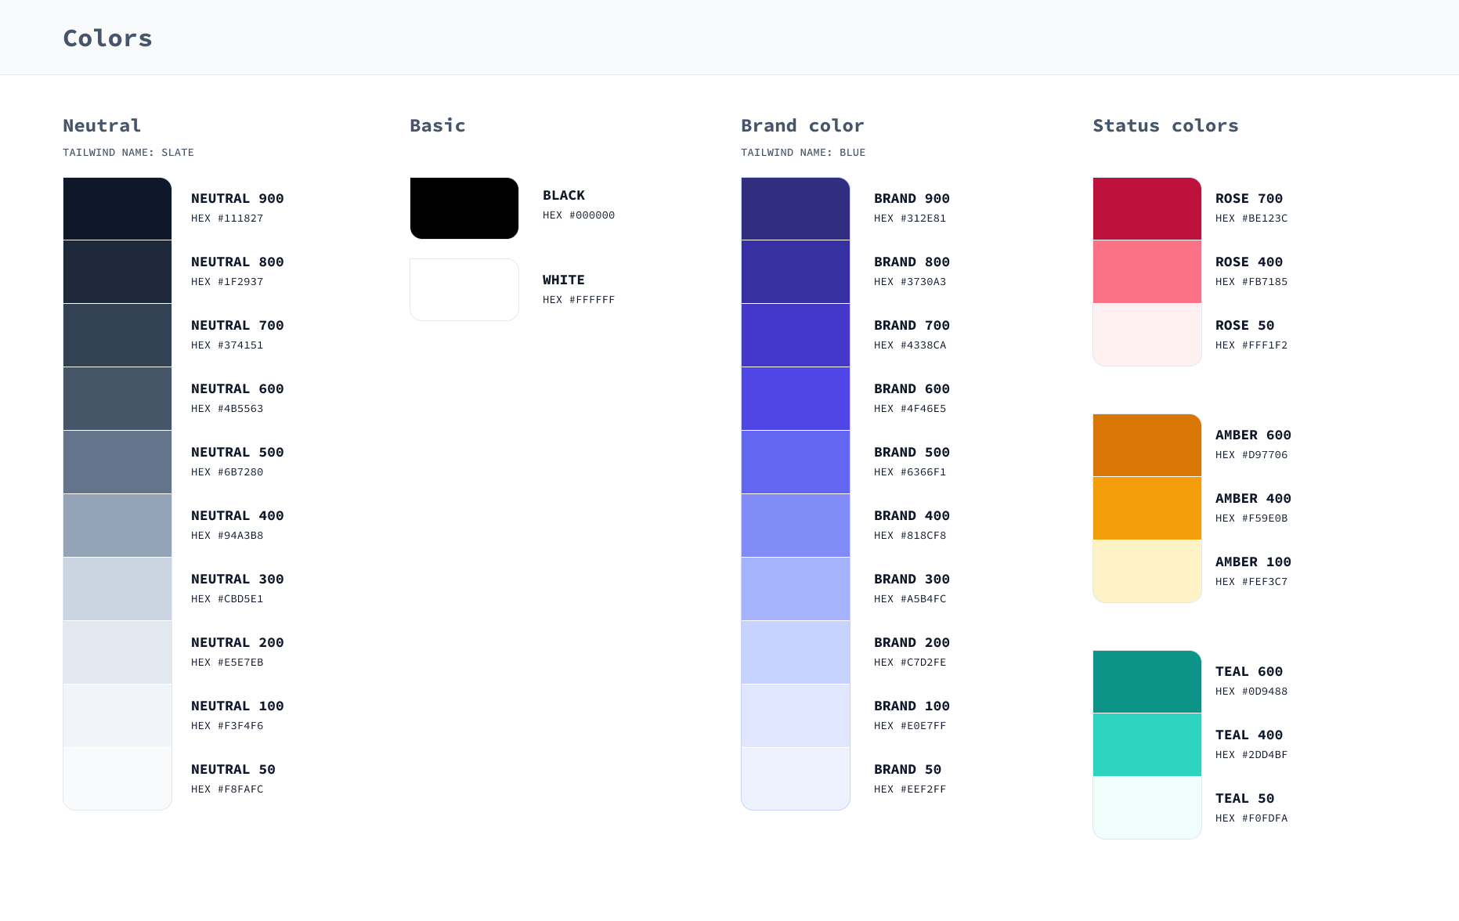Click the 'HEX #4F46E5' value

coord(910,409)
